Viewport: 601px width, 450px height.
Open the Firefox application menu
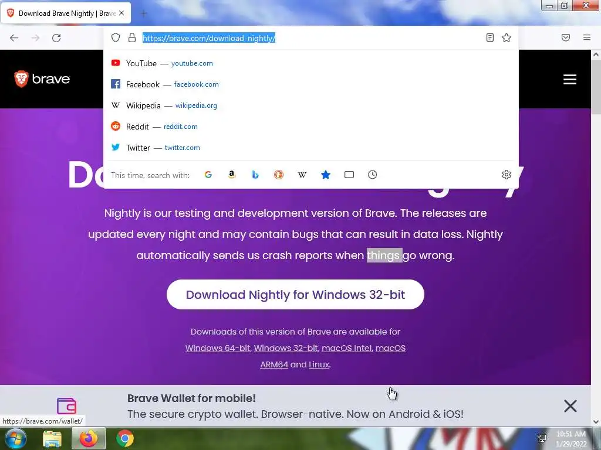point(587,37)
